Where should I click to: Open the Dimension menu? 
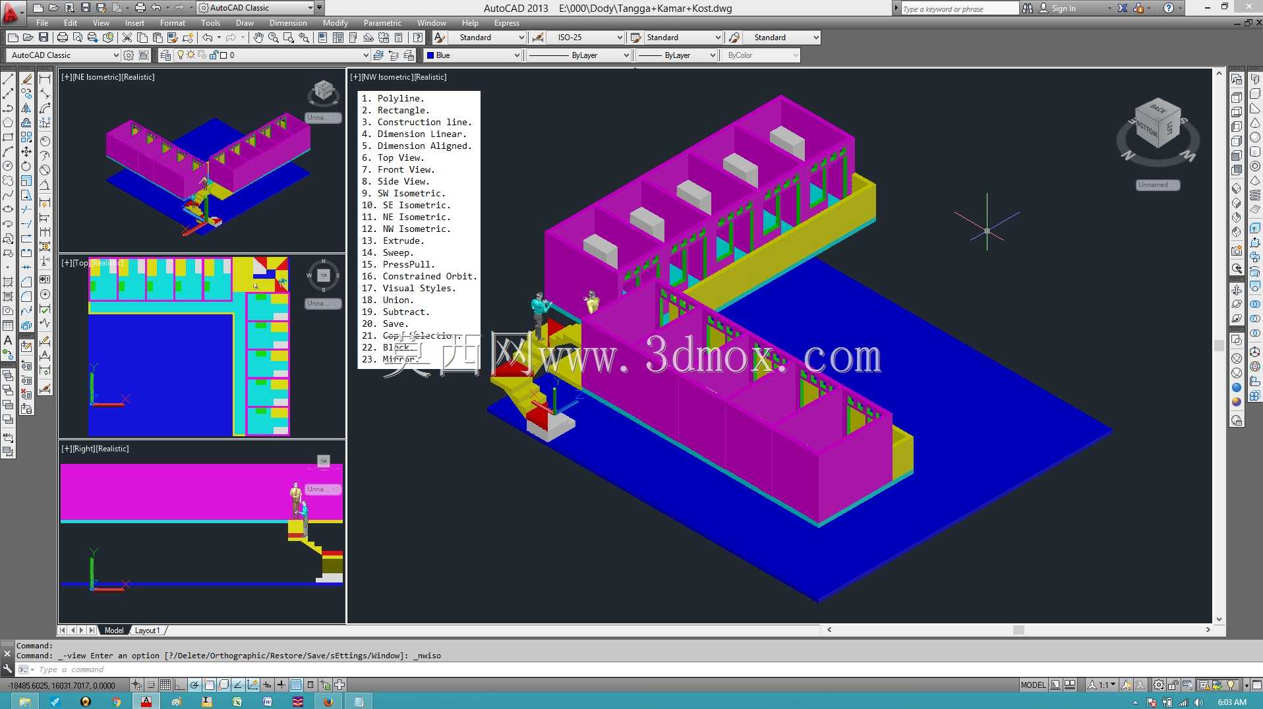click(288, 23)
